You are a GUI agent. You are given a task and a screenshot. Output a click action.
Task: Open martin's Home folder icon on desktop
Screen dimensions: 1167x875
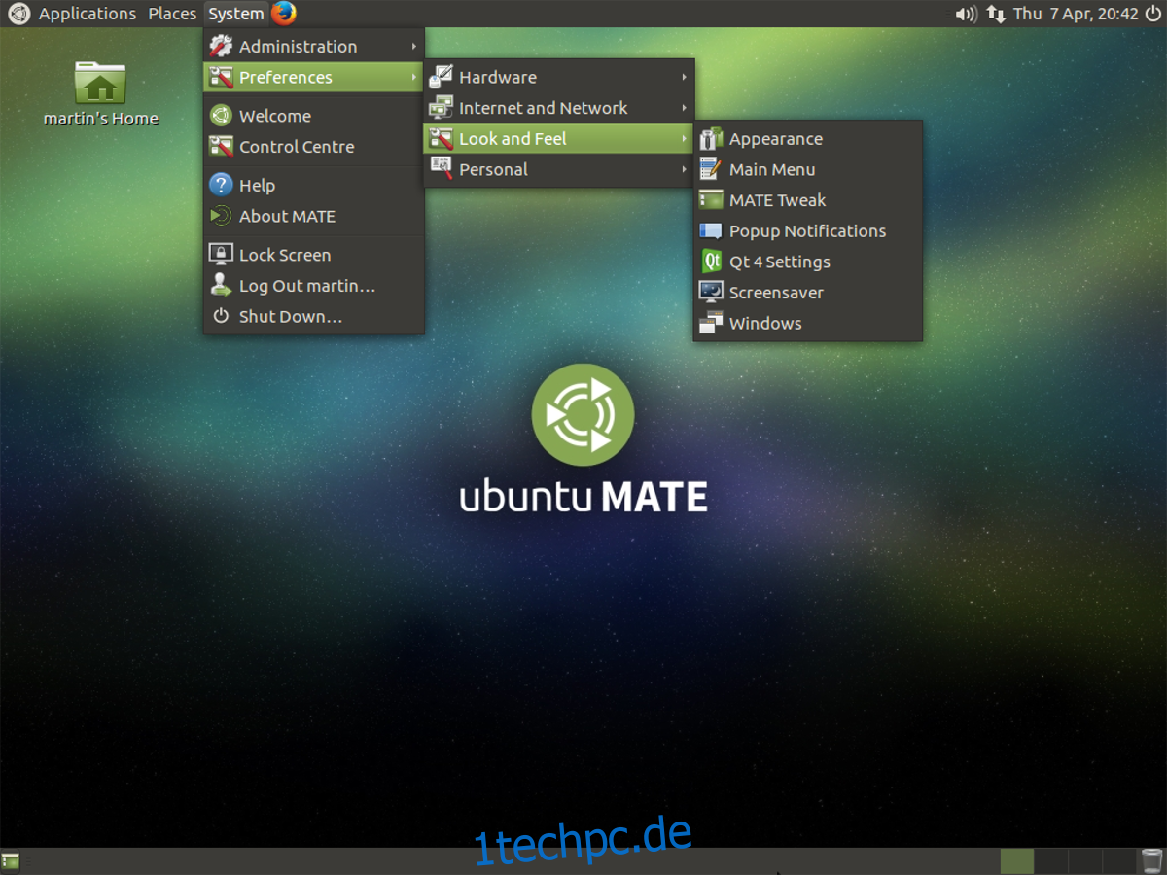tap(100, 83)
